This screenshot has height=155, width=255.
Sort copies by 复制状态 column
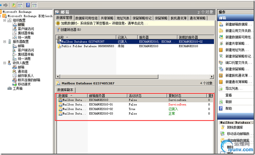click(x=187, y=95)
